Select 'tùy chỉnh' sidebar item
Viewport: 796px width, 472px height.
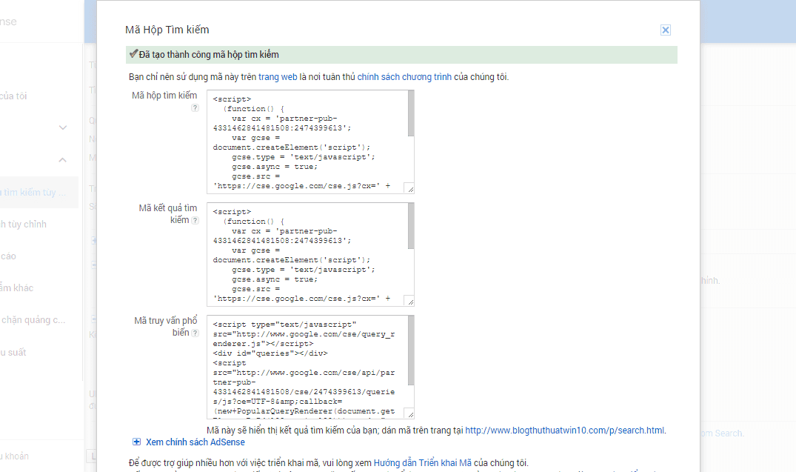pyautogui.click(x=24, y=224)
